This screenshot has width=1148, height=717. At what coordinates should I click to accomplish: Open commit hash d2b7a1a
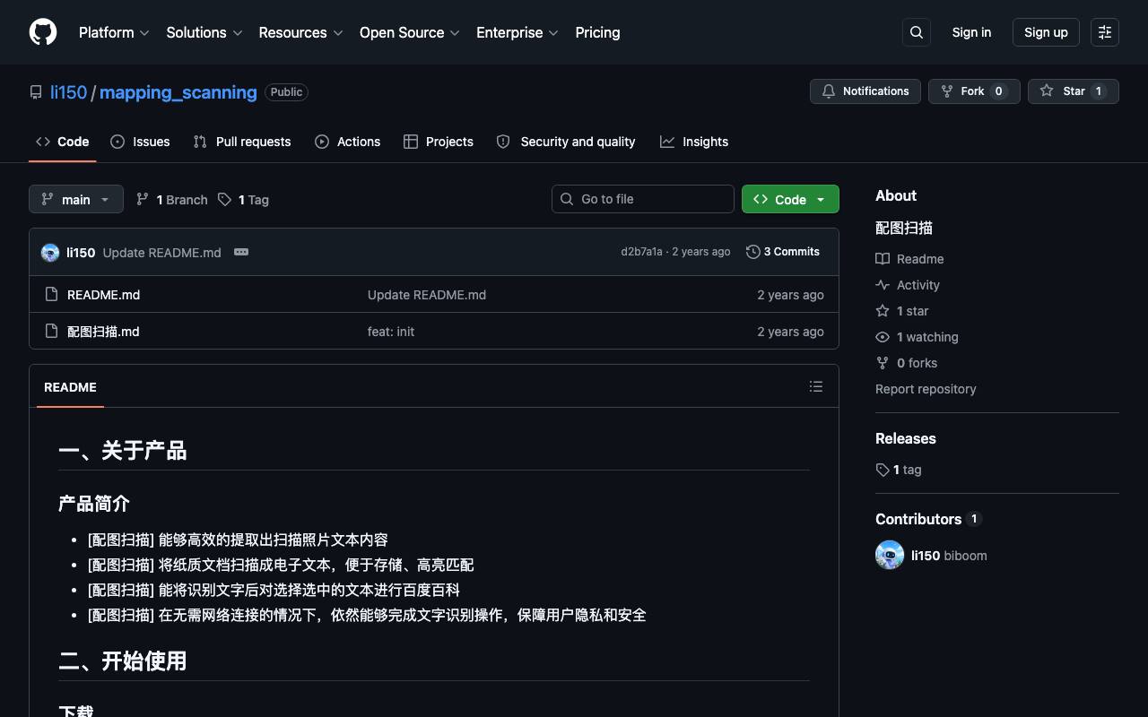click(641, 252)
